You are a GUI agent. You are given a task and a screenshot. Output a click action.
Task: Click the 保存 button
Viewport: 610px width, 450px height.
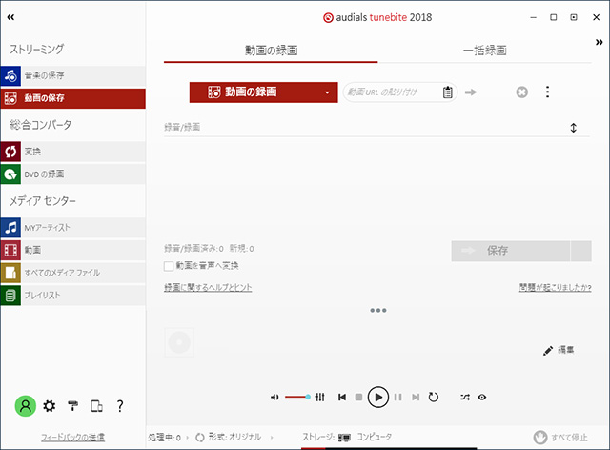pos(511,251)
